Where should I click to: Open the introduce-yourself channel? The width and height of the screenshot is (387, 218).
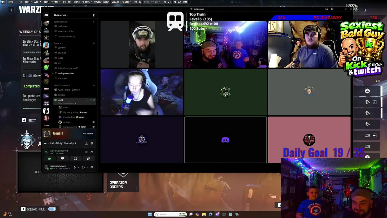(x=74, y=68)
